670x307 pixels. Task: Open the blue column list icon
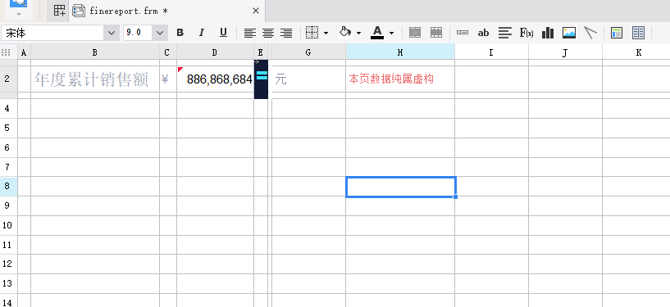[x=638, y=33]
